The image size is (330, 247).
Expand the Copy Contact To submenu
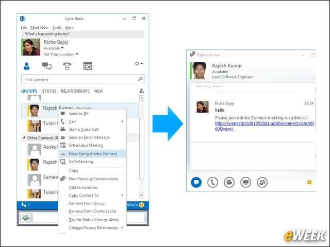point(122,196)
